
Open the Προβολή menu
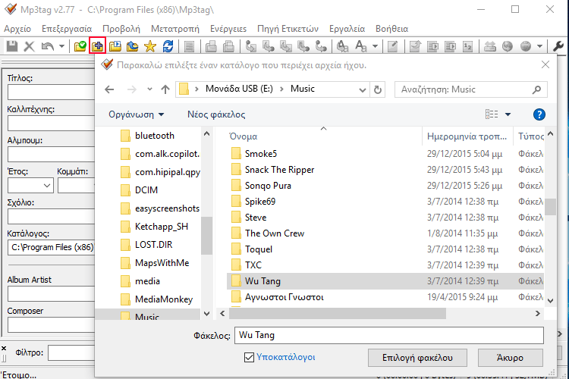pos(121,29)
